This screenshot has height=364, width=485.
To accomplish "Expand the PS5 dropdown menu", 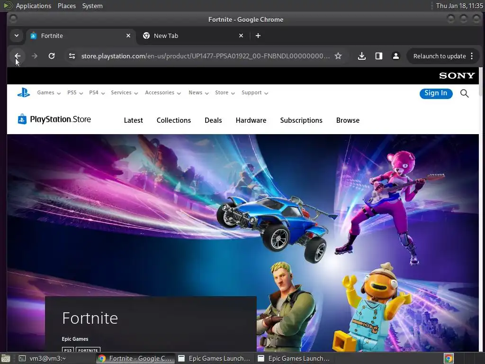I will coord(75,92).
